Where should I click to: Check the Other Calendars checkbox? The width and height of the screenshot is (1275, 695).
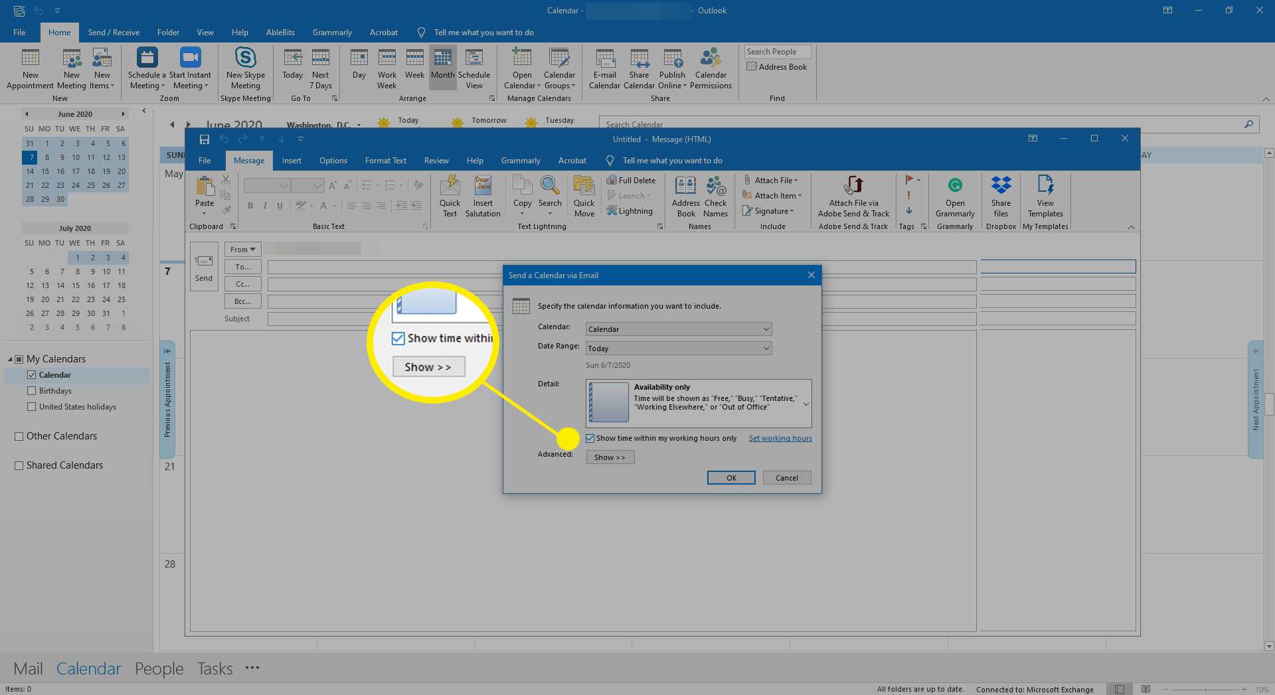click(19, 436)
